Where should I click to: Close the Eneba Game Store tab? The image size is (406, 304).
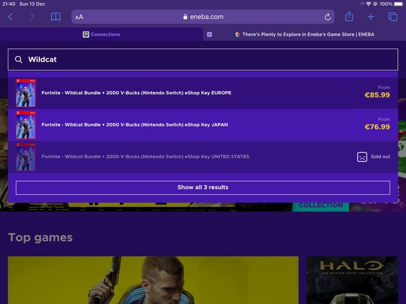(209, 34)
